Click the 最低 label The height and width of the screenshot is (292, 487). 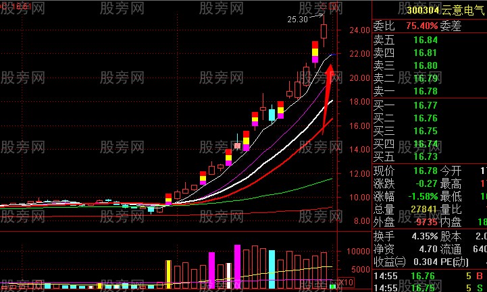tap(451, 196)
